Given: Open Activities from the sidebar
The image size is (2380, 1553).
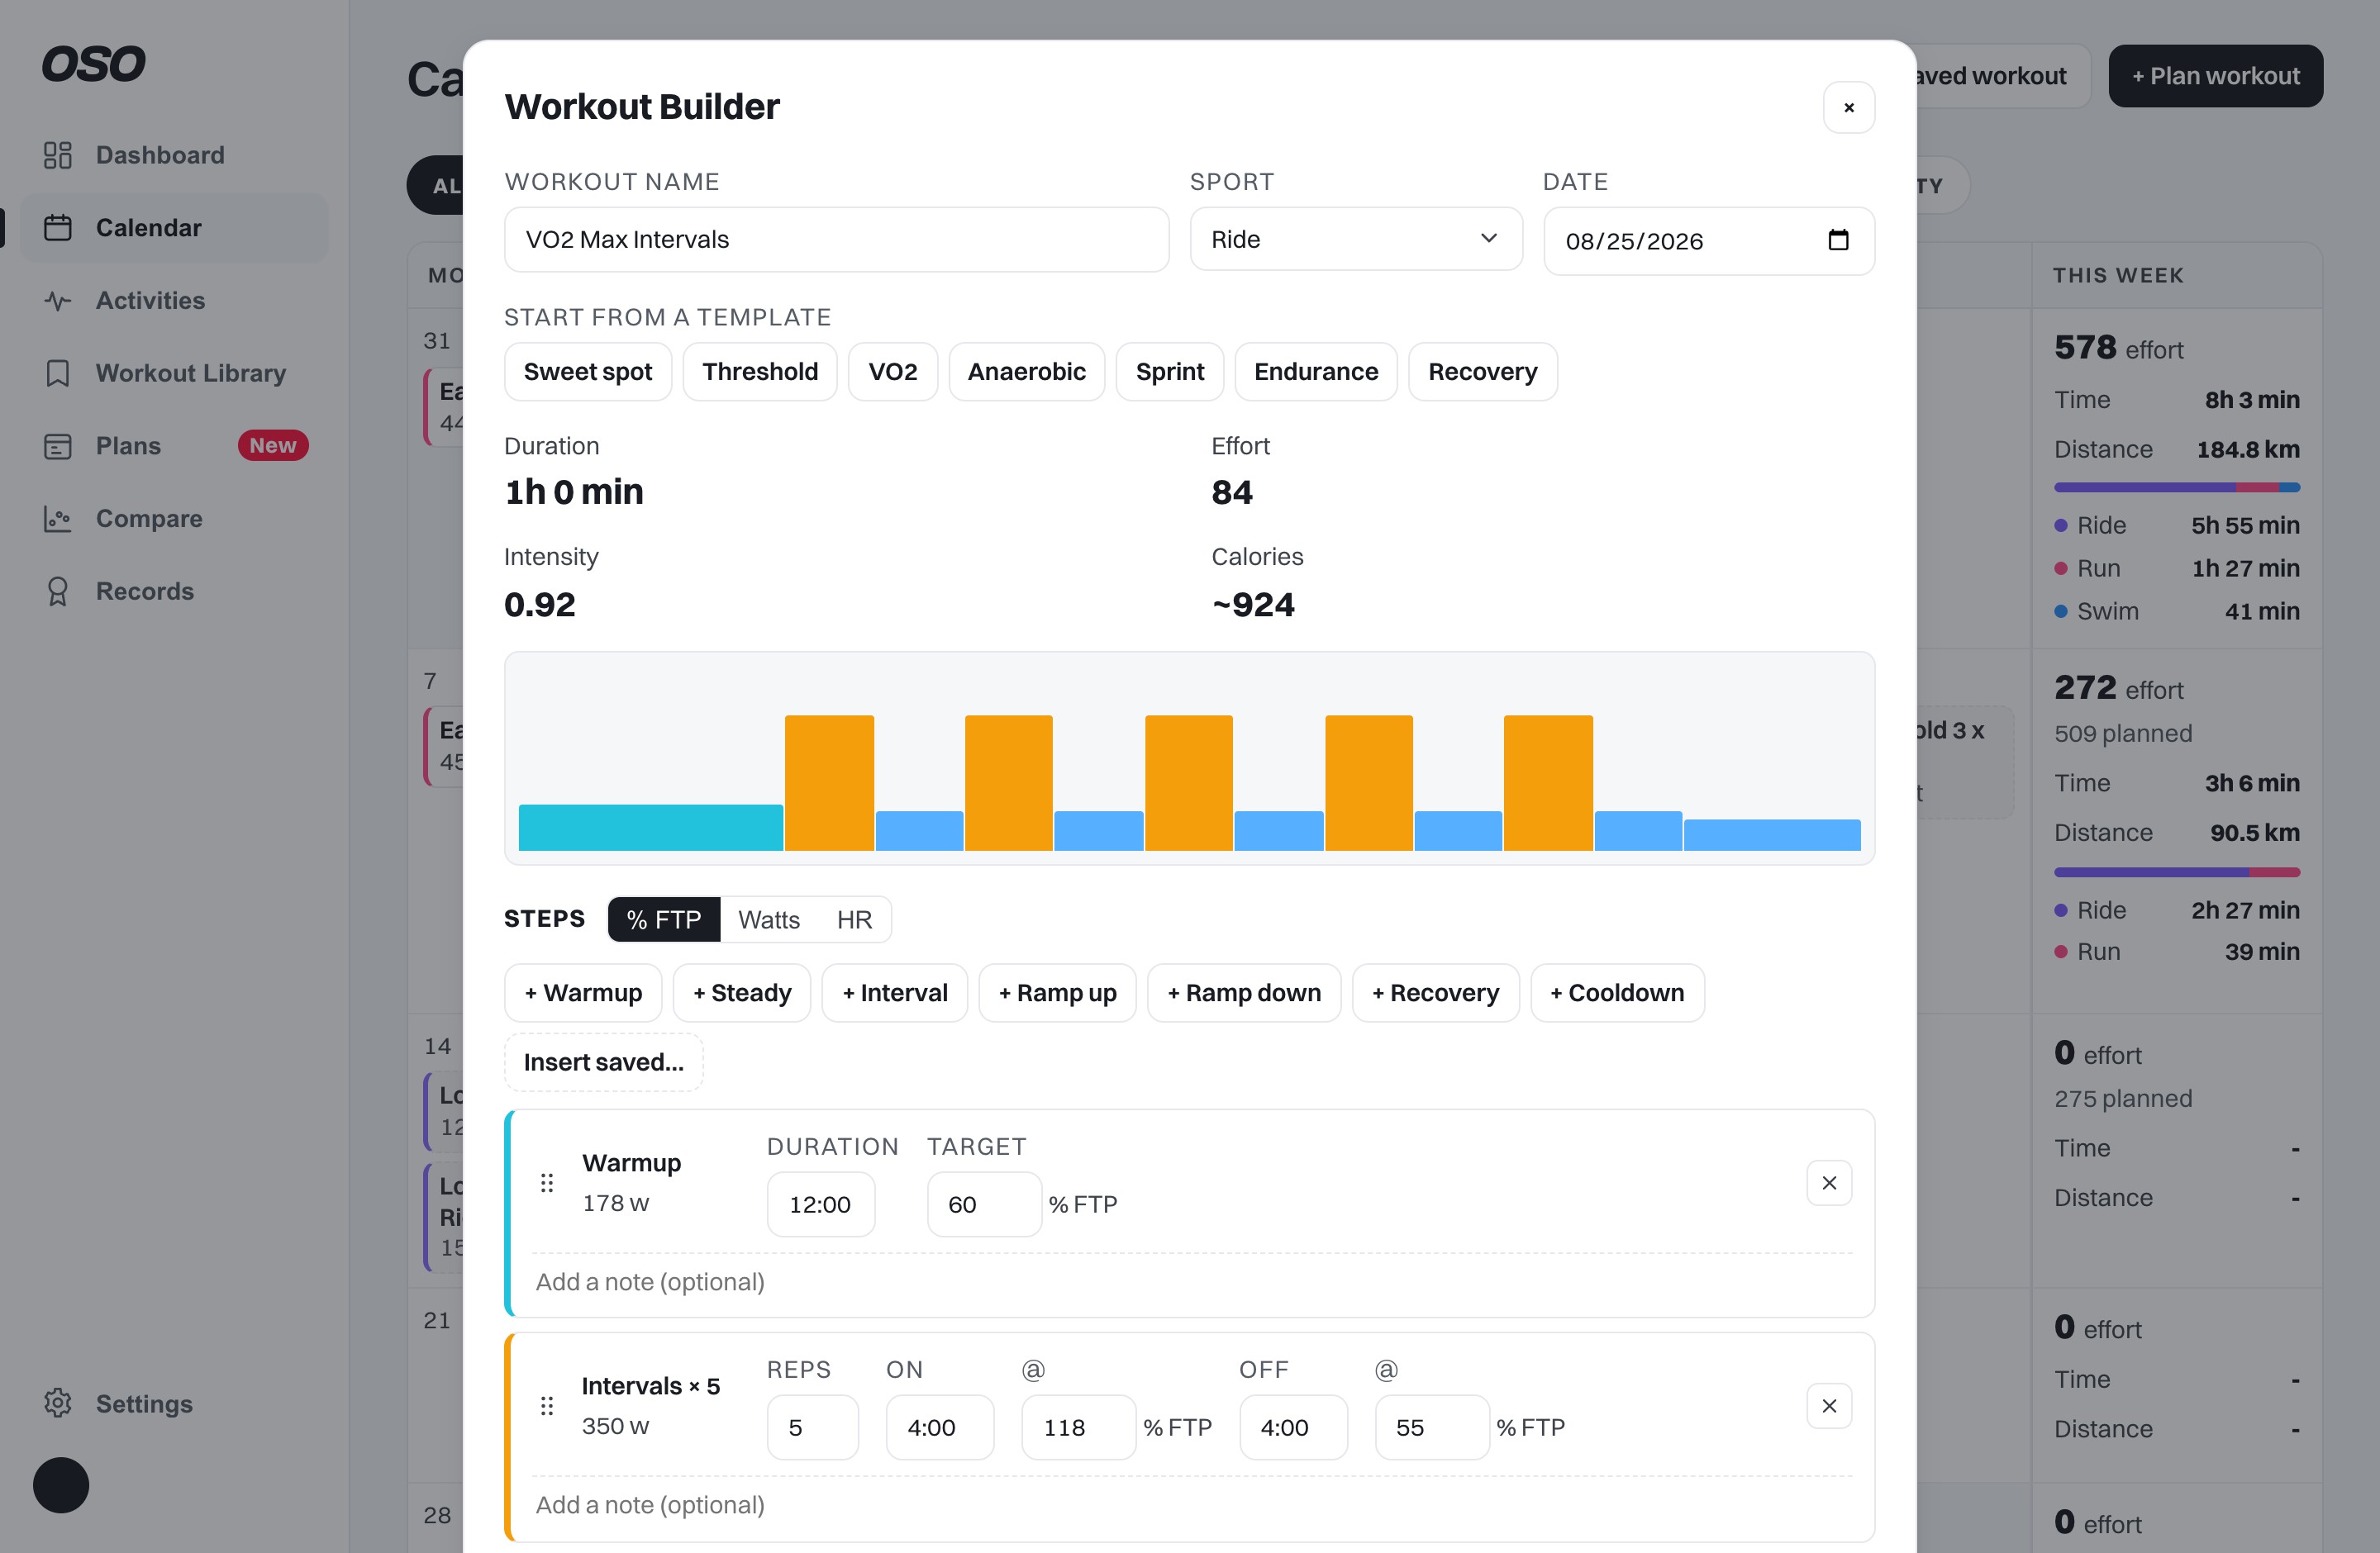Looking at the screenshot, I should [x=174, y=301].
